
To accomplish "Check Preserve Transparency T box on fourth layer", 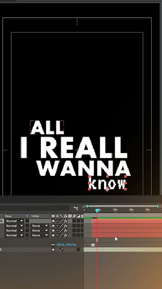I will click(x=27, y=235).
